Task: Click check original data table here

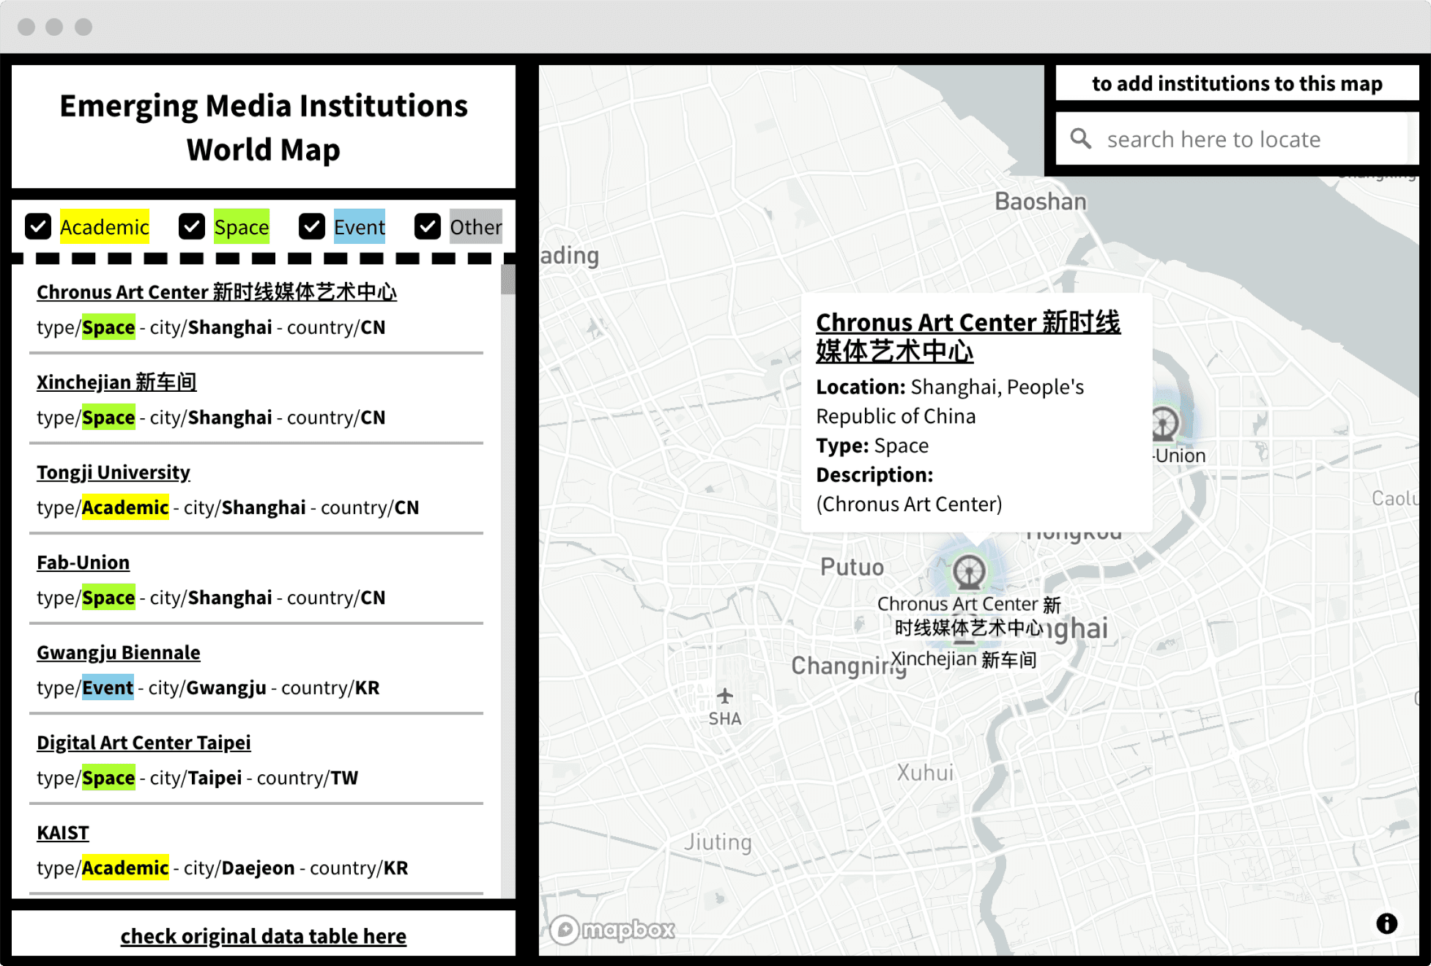Action: (x=263, y=936)
